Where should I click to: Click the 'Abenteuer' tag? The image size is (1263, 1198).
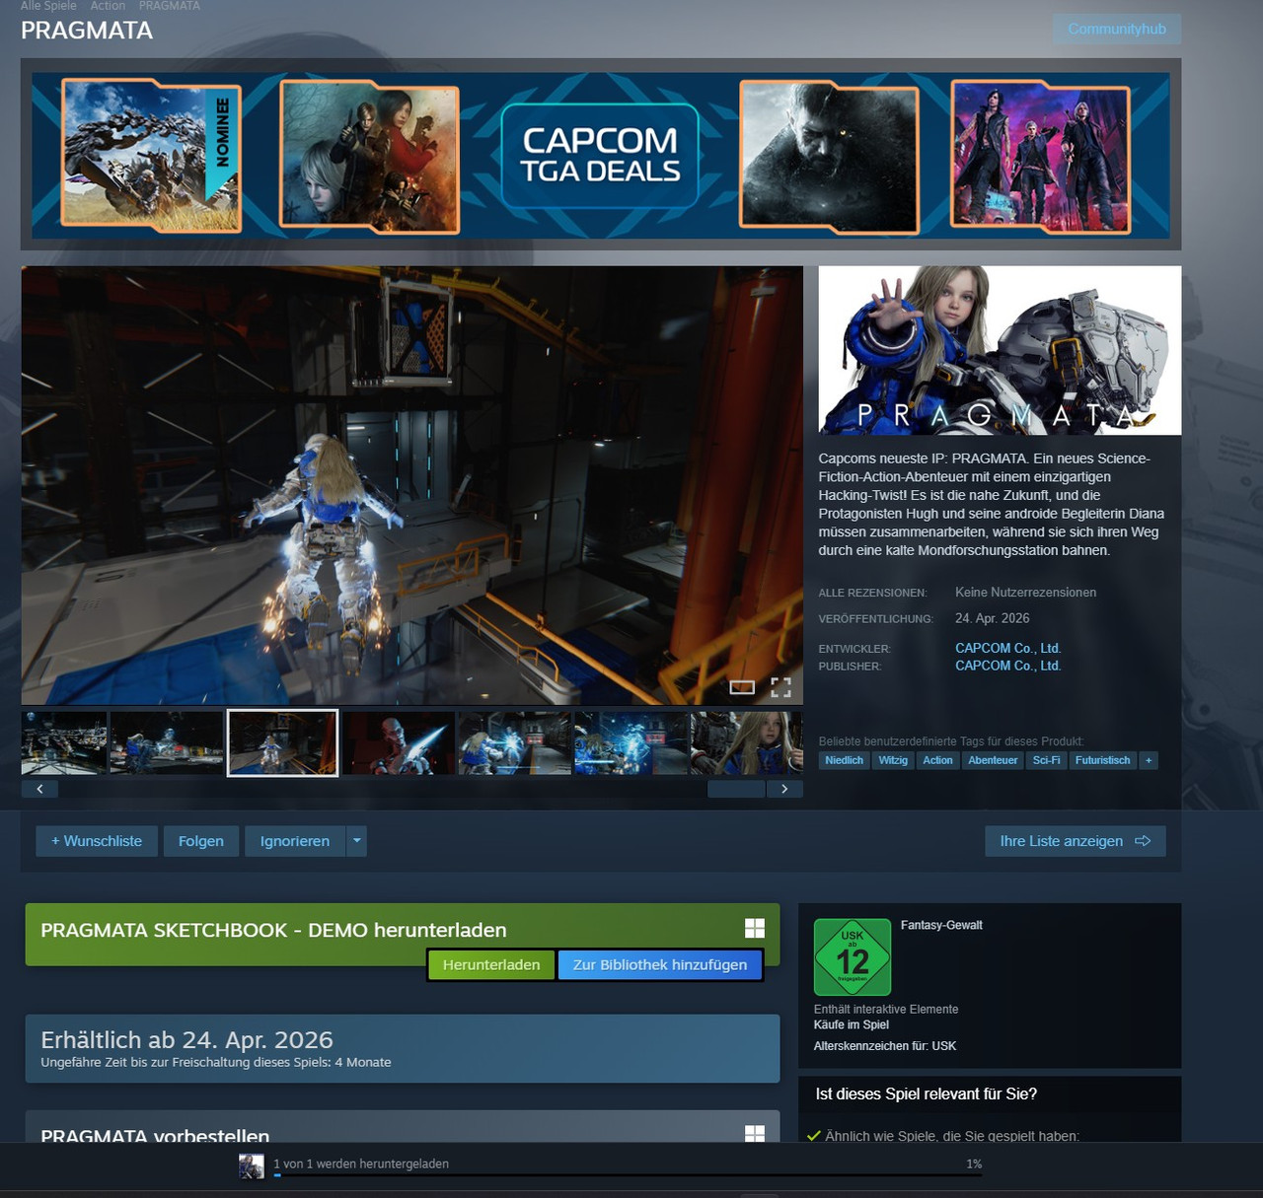(993, 760)
